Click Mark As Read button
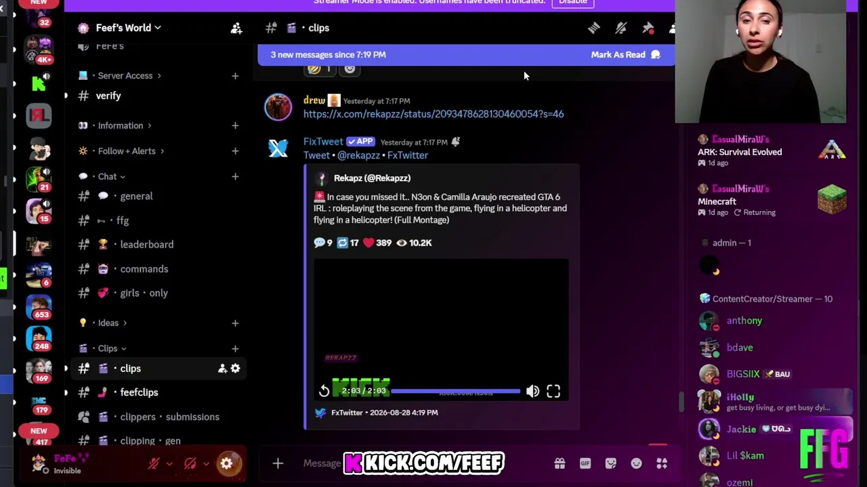Viewport: 867px width, 487px height. click(625, 55)
